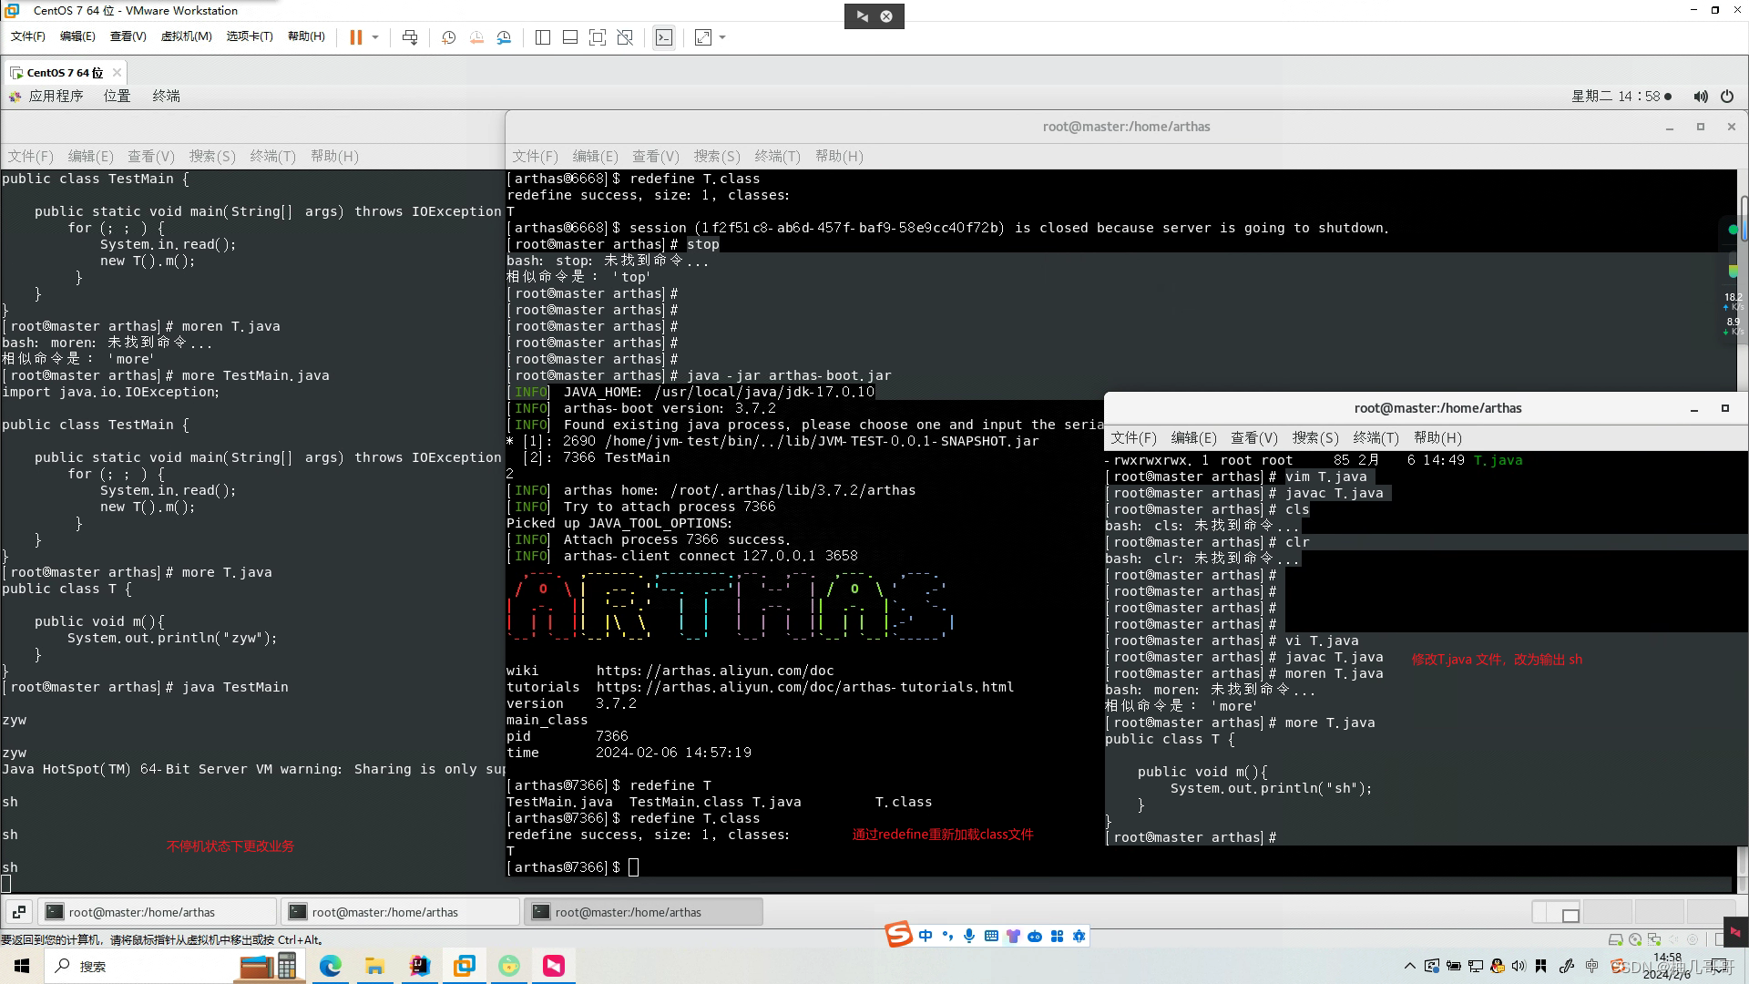
Task: Toggle the VMware library sidebar view
Action: point(543,37)
